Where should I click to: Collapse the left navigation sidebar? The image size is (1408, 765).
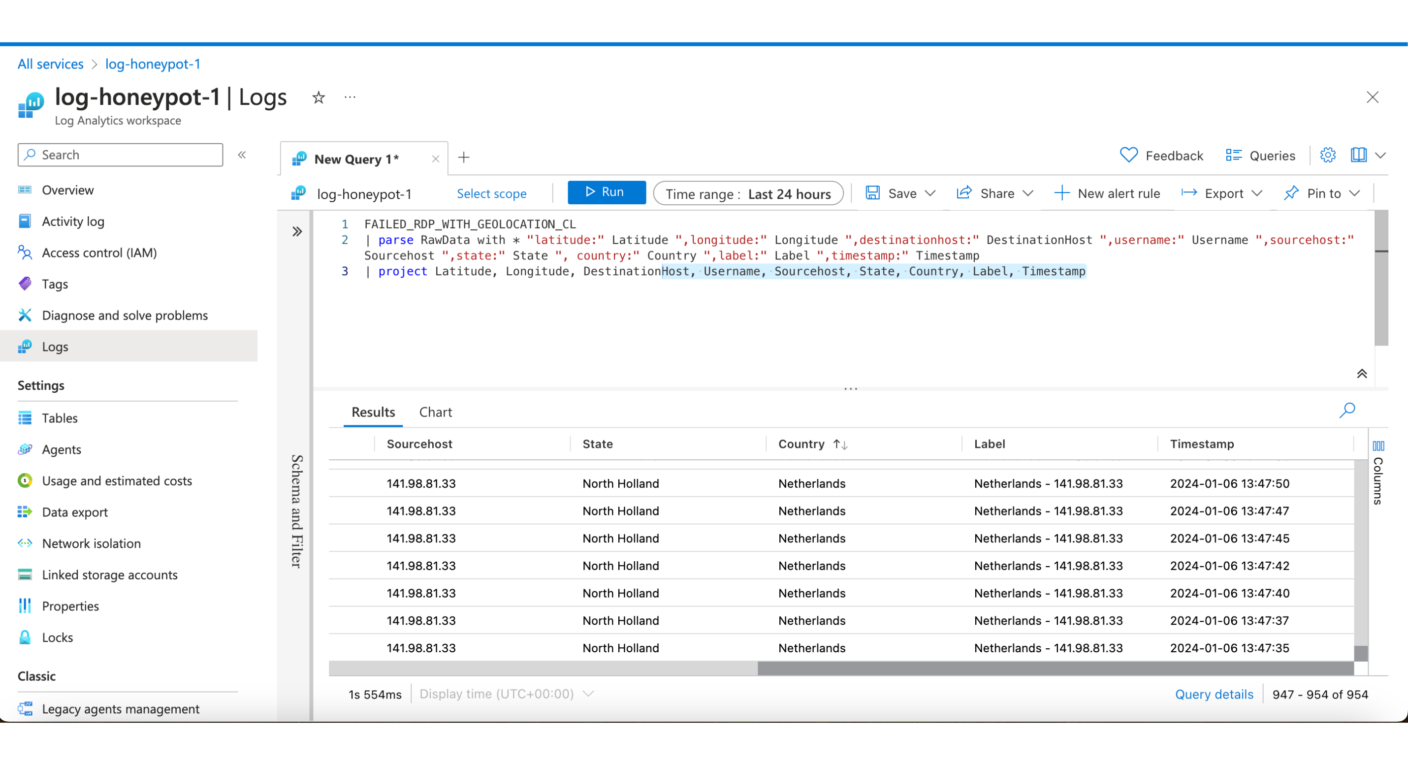[x=242, y=155]
